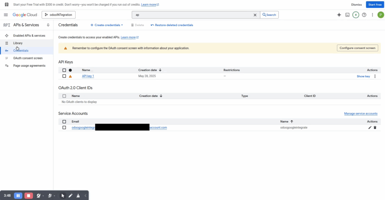Click the greyed Delete button

click(x=137, y=25)
